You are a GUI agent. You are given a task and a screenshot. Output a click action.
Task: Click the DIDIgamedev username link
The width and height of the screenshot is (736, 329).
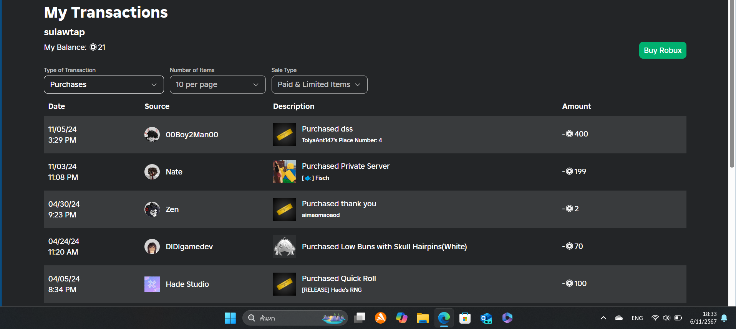(189, 247)
